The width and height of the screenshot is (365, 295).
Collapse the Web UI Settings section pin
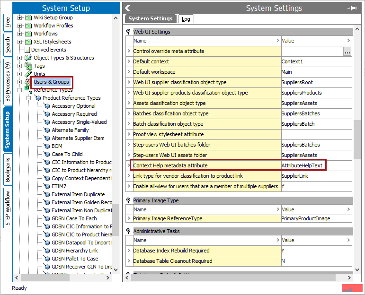[128, 32]
